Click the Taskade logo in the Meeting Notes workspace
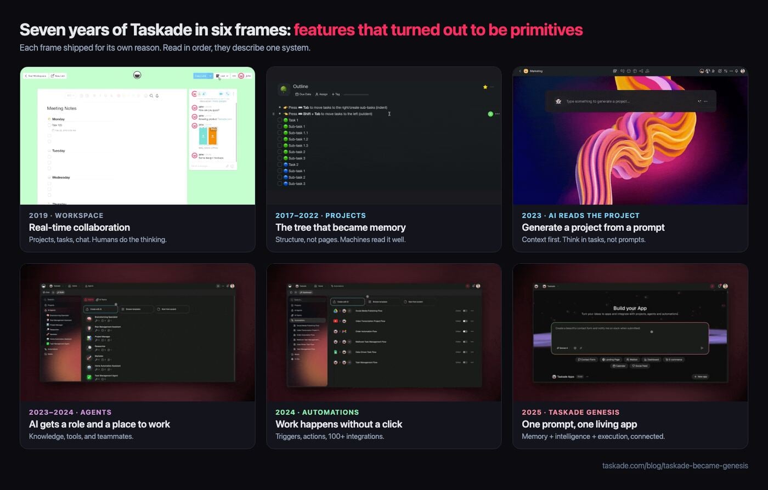This screenshot has width=768, height=490. click(x=137, y=75)
